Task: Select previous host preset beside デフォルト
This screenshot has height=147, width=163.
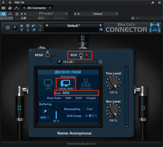Action: tap(22, 14)
